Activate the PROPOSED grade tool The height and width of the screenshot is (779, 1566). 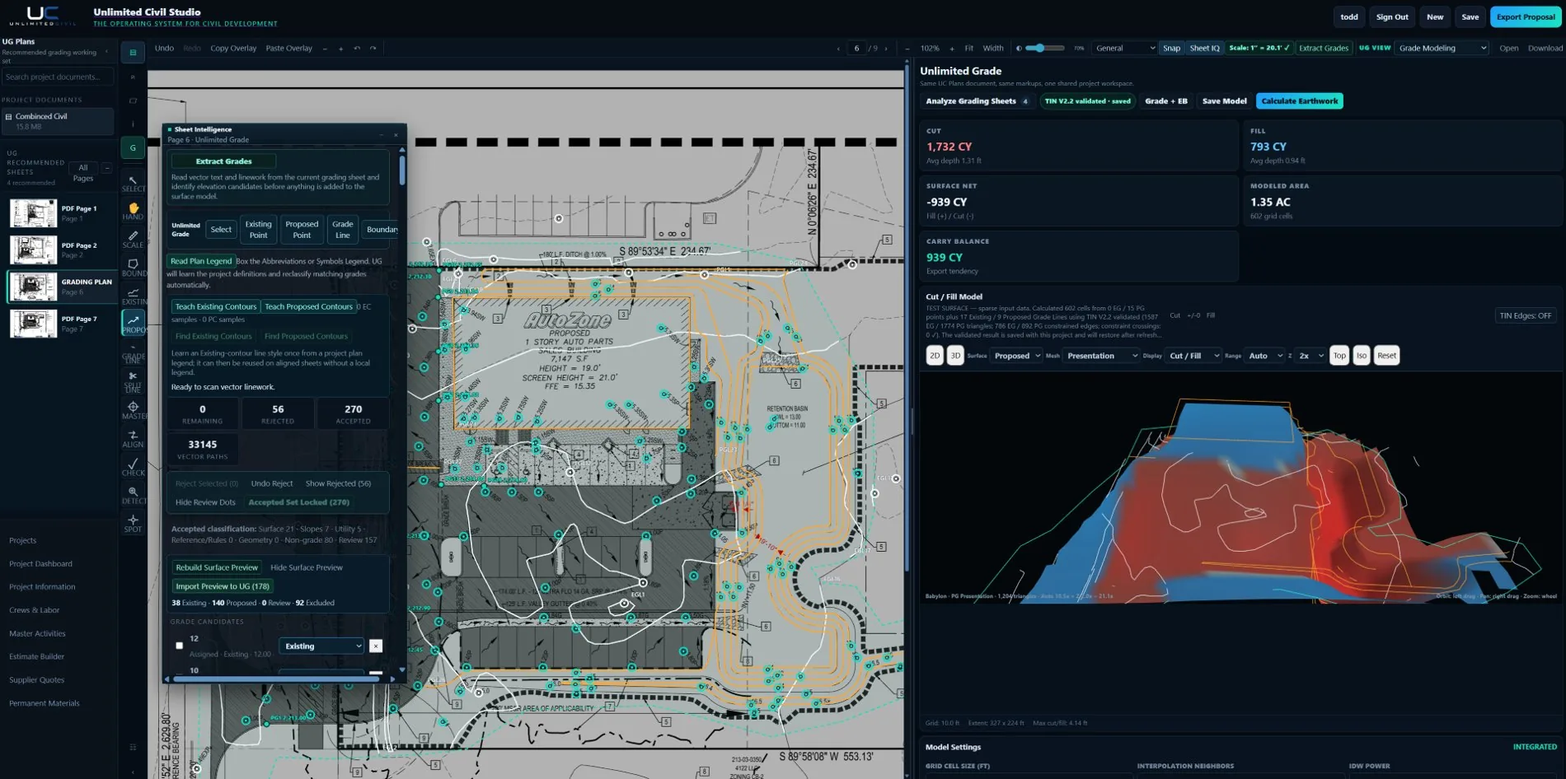click(133, 323)
